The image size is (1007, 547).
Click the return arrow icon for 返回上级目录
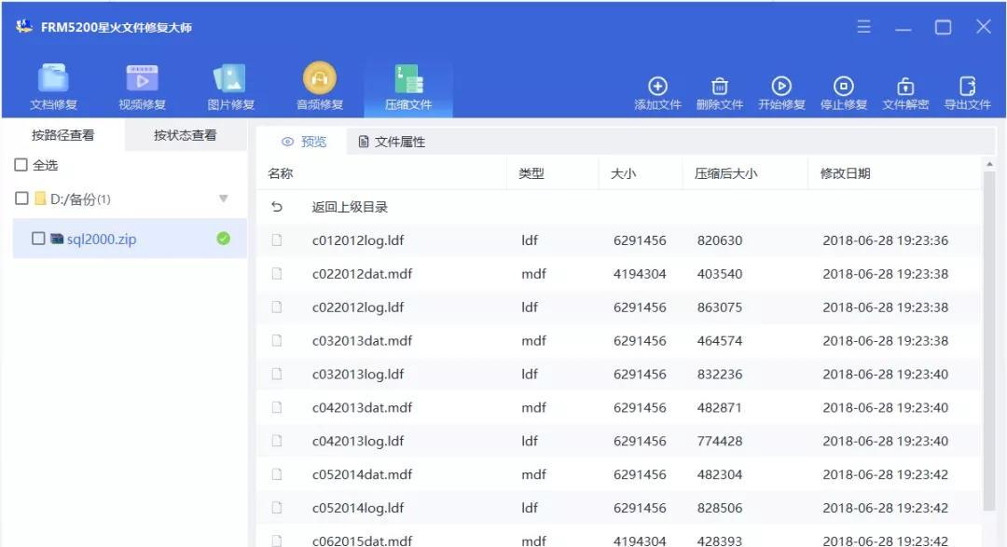coord(277,207)
